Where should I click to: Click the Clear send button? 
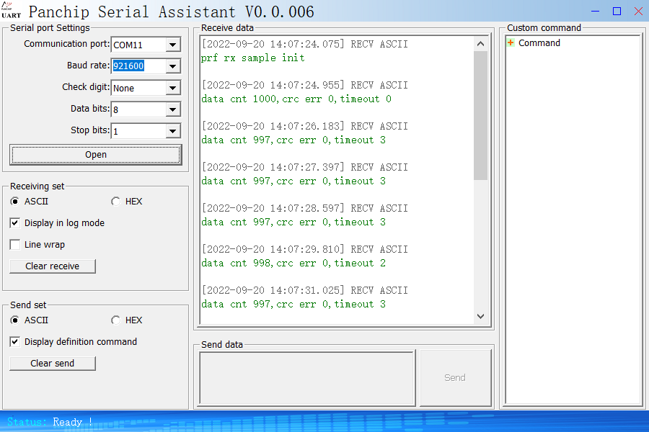pyautogui.click(x=53, y=364)
